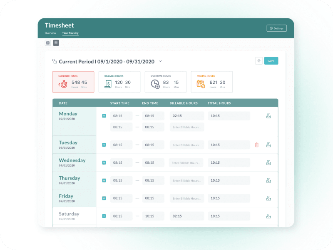The height and width of the screenshot is (250, 333).
Task: Select the calendar view icon
Action: tap(48, 42)
